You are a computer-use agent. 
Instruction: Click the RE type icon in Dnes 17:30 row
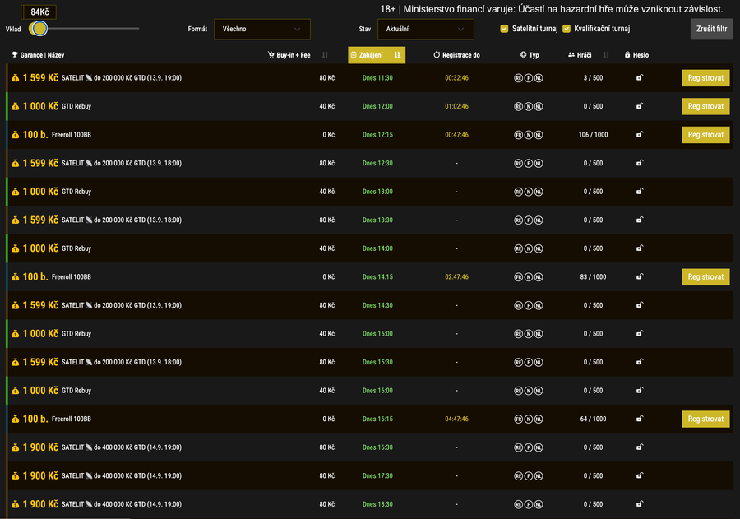(518, 475)
